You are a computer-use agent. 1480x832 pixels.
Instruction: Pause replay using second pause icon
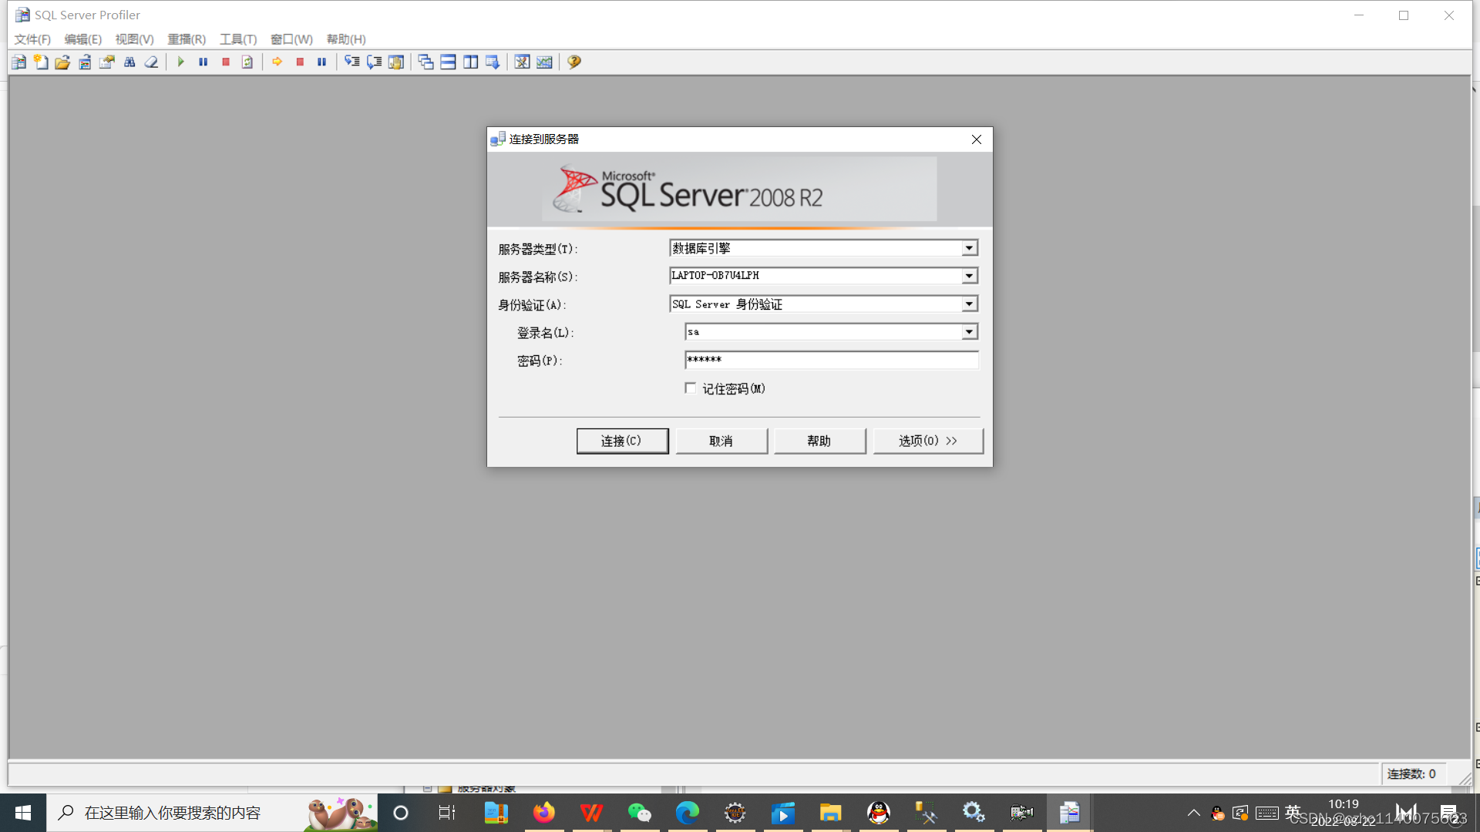[x=321, y=62]
